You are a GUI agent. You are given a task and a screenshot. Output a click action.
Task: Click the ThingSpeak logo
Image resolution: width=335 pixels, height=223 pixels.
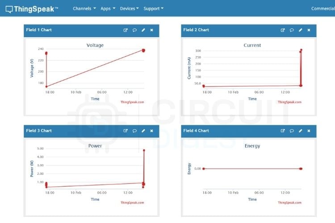[32, 9]
